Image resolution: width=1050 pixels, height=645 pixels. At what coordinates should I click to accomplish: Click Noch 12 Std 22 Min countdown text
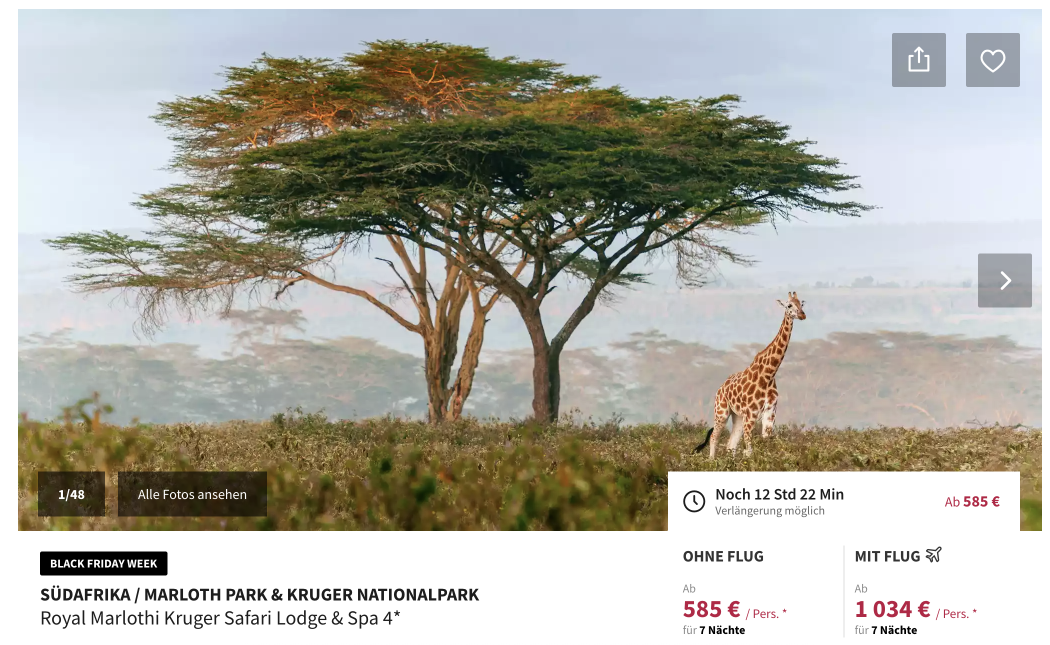point(779,494)
